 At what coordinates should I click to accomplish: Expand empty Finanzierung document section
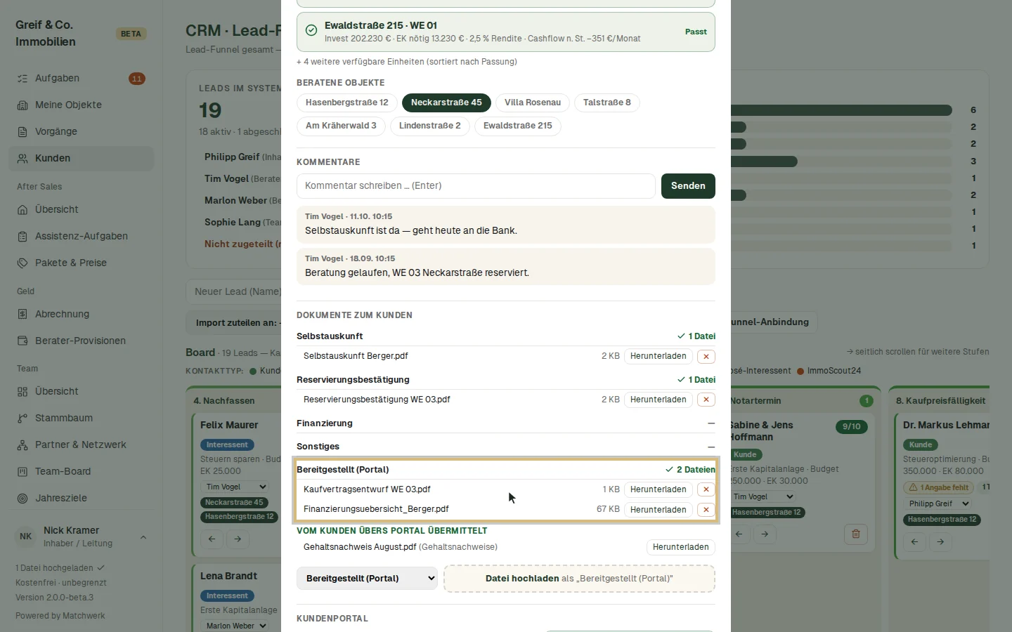506,423
